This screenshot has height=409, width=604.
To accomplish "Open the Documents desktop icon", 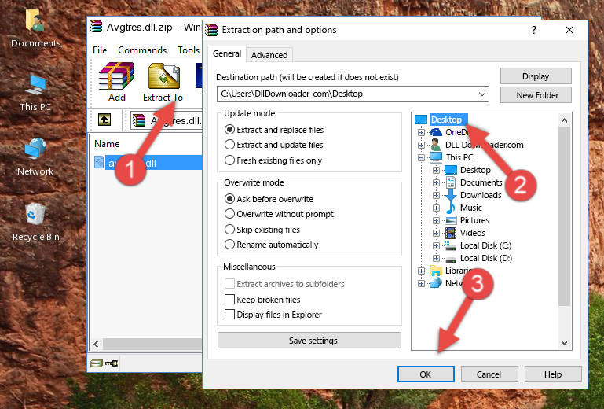I will 35,28.
